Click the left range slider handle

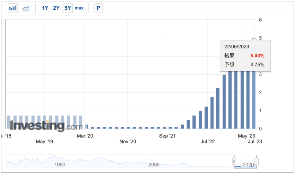(x=234, y=161)
